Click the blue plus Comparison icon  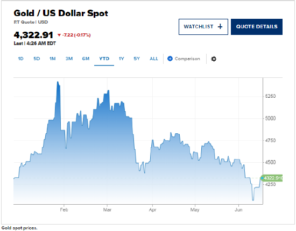pyautogui.click(x=170, y=59)
